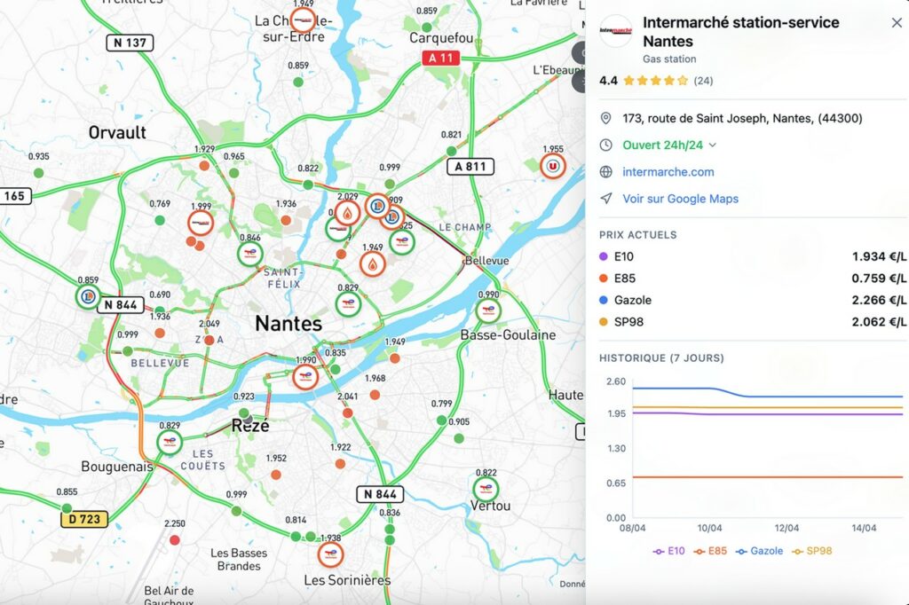This screenshot has width=909, height=605.
Task: Click Total marker priced 1.938 near Les Sorinières
Action: click(x=330, y=554)
